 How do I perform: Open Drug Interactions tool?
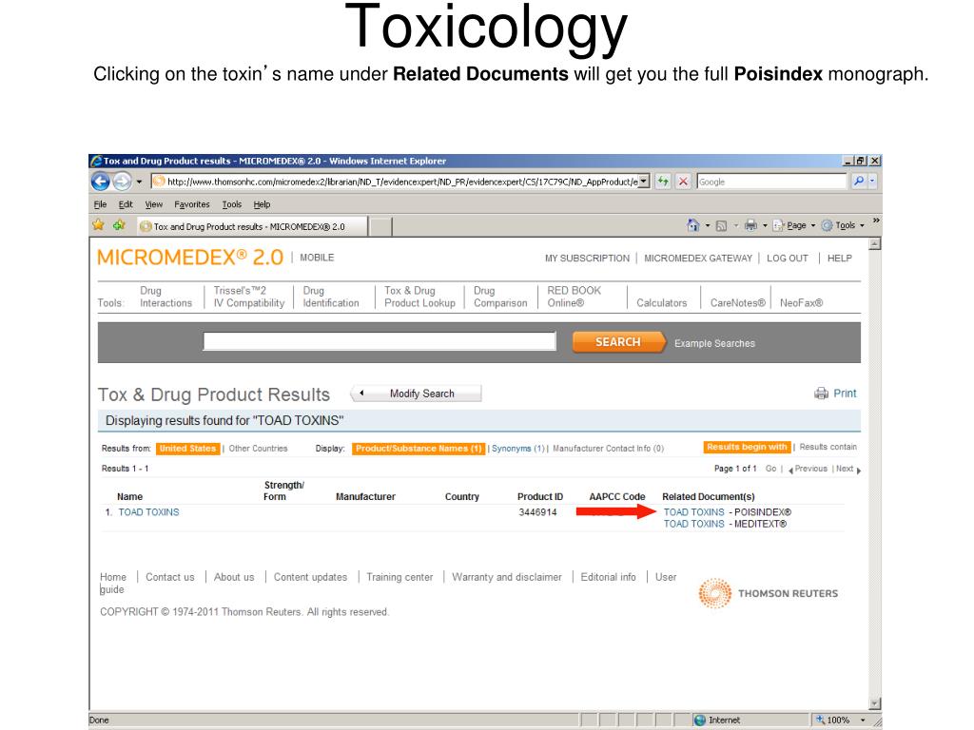[x=166, y=297]
